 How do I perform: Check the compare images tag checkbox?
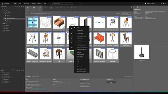click(2, 78)
